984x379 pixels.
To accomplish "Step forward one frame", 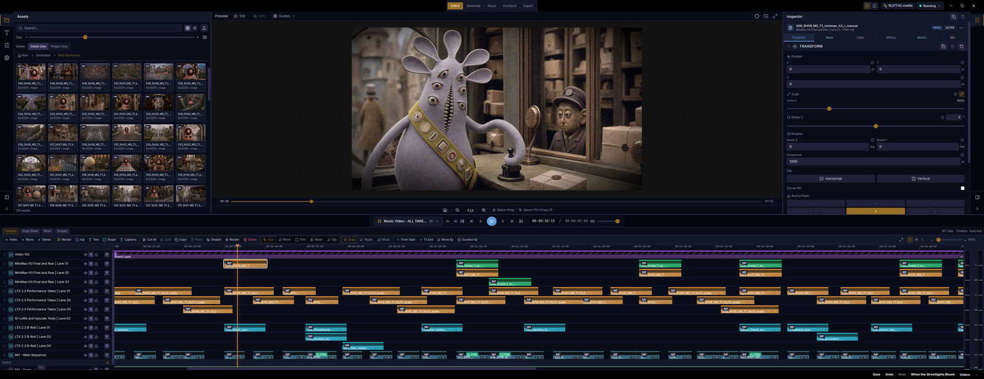I will pos(502,221).
